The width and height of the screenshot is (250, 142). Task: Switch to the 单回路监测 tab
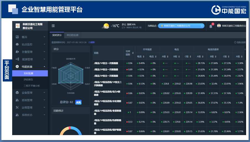[72, 35]
